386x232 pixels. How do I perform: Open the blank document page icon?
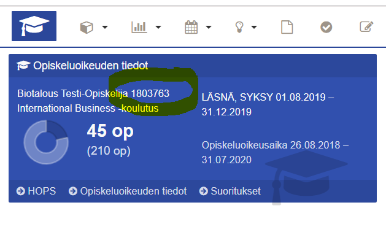(x=287, y=27)
